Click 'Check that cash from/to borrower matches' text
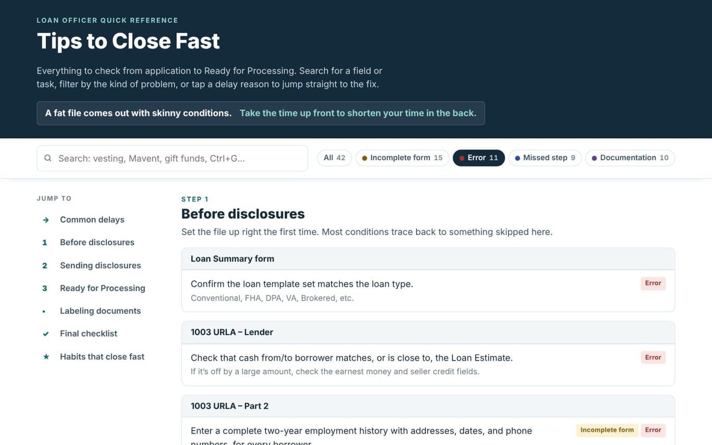The image size is (712, 445). pos(351,358)
